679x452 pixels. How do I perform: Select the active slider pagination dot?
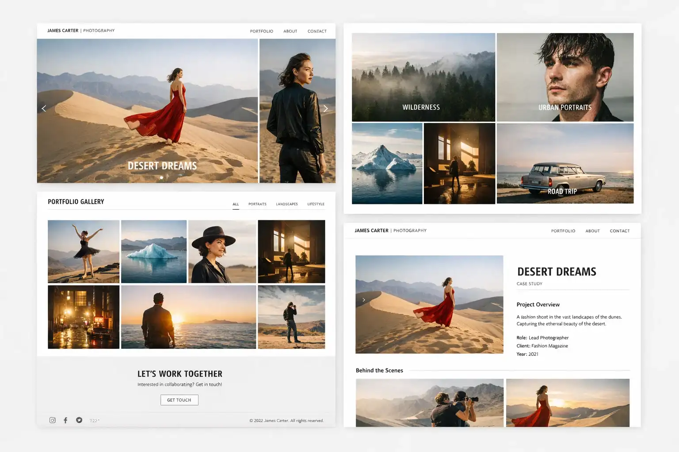161,177
